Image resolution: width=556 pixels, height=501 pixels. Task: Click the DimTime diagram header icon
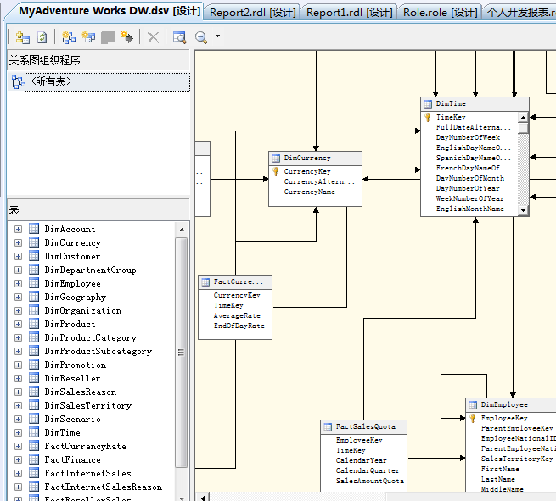[428, 104]
